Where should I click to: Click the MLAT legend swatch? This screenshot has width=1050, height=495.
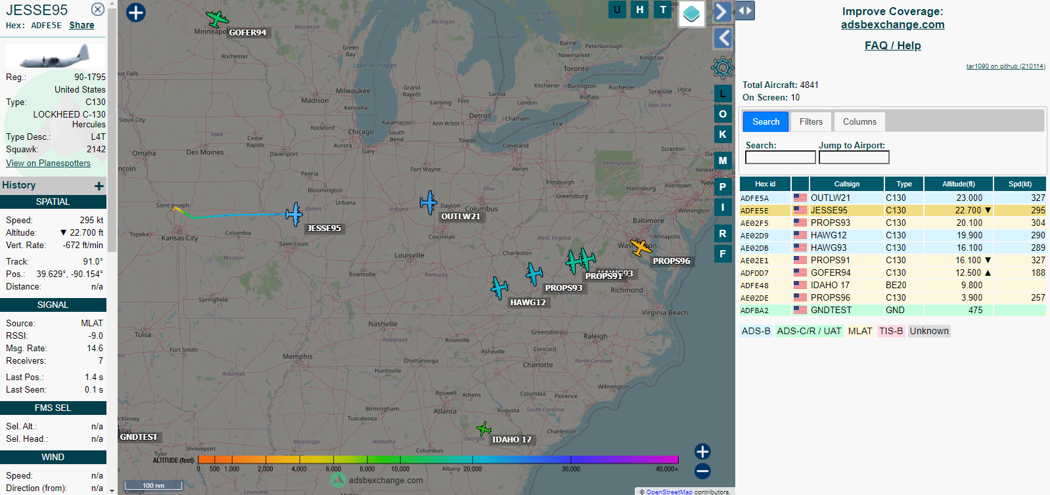(x=860, y=331)
